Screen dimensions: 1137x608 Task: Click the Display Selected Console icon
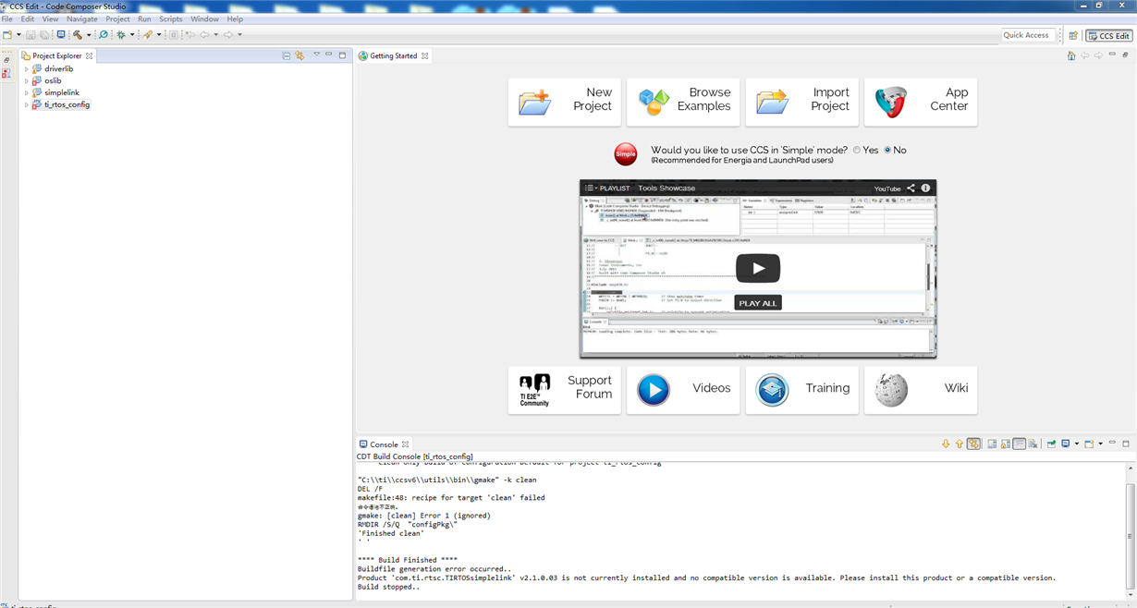[1065, 444]
